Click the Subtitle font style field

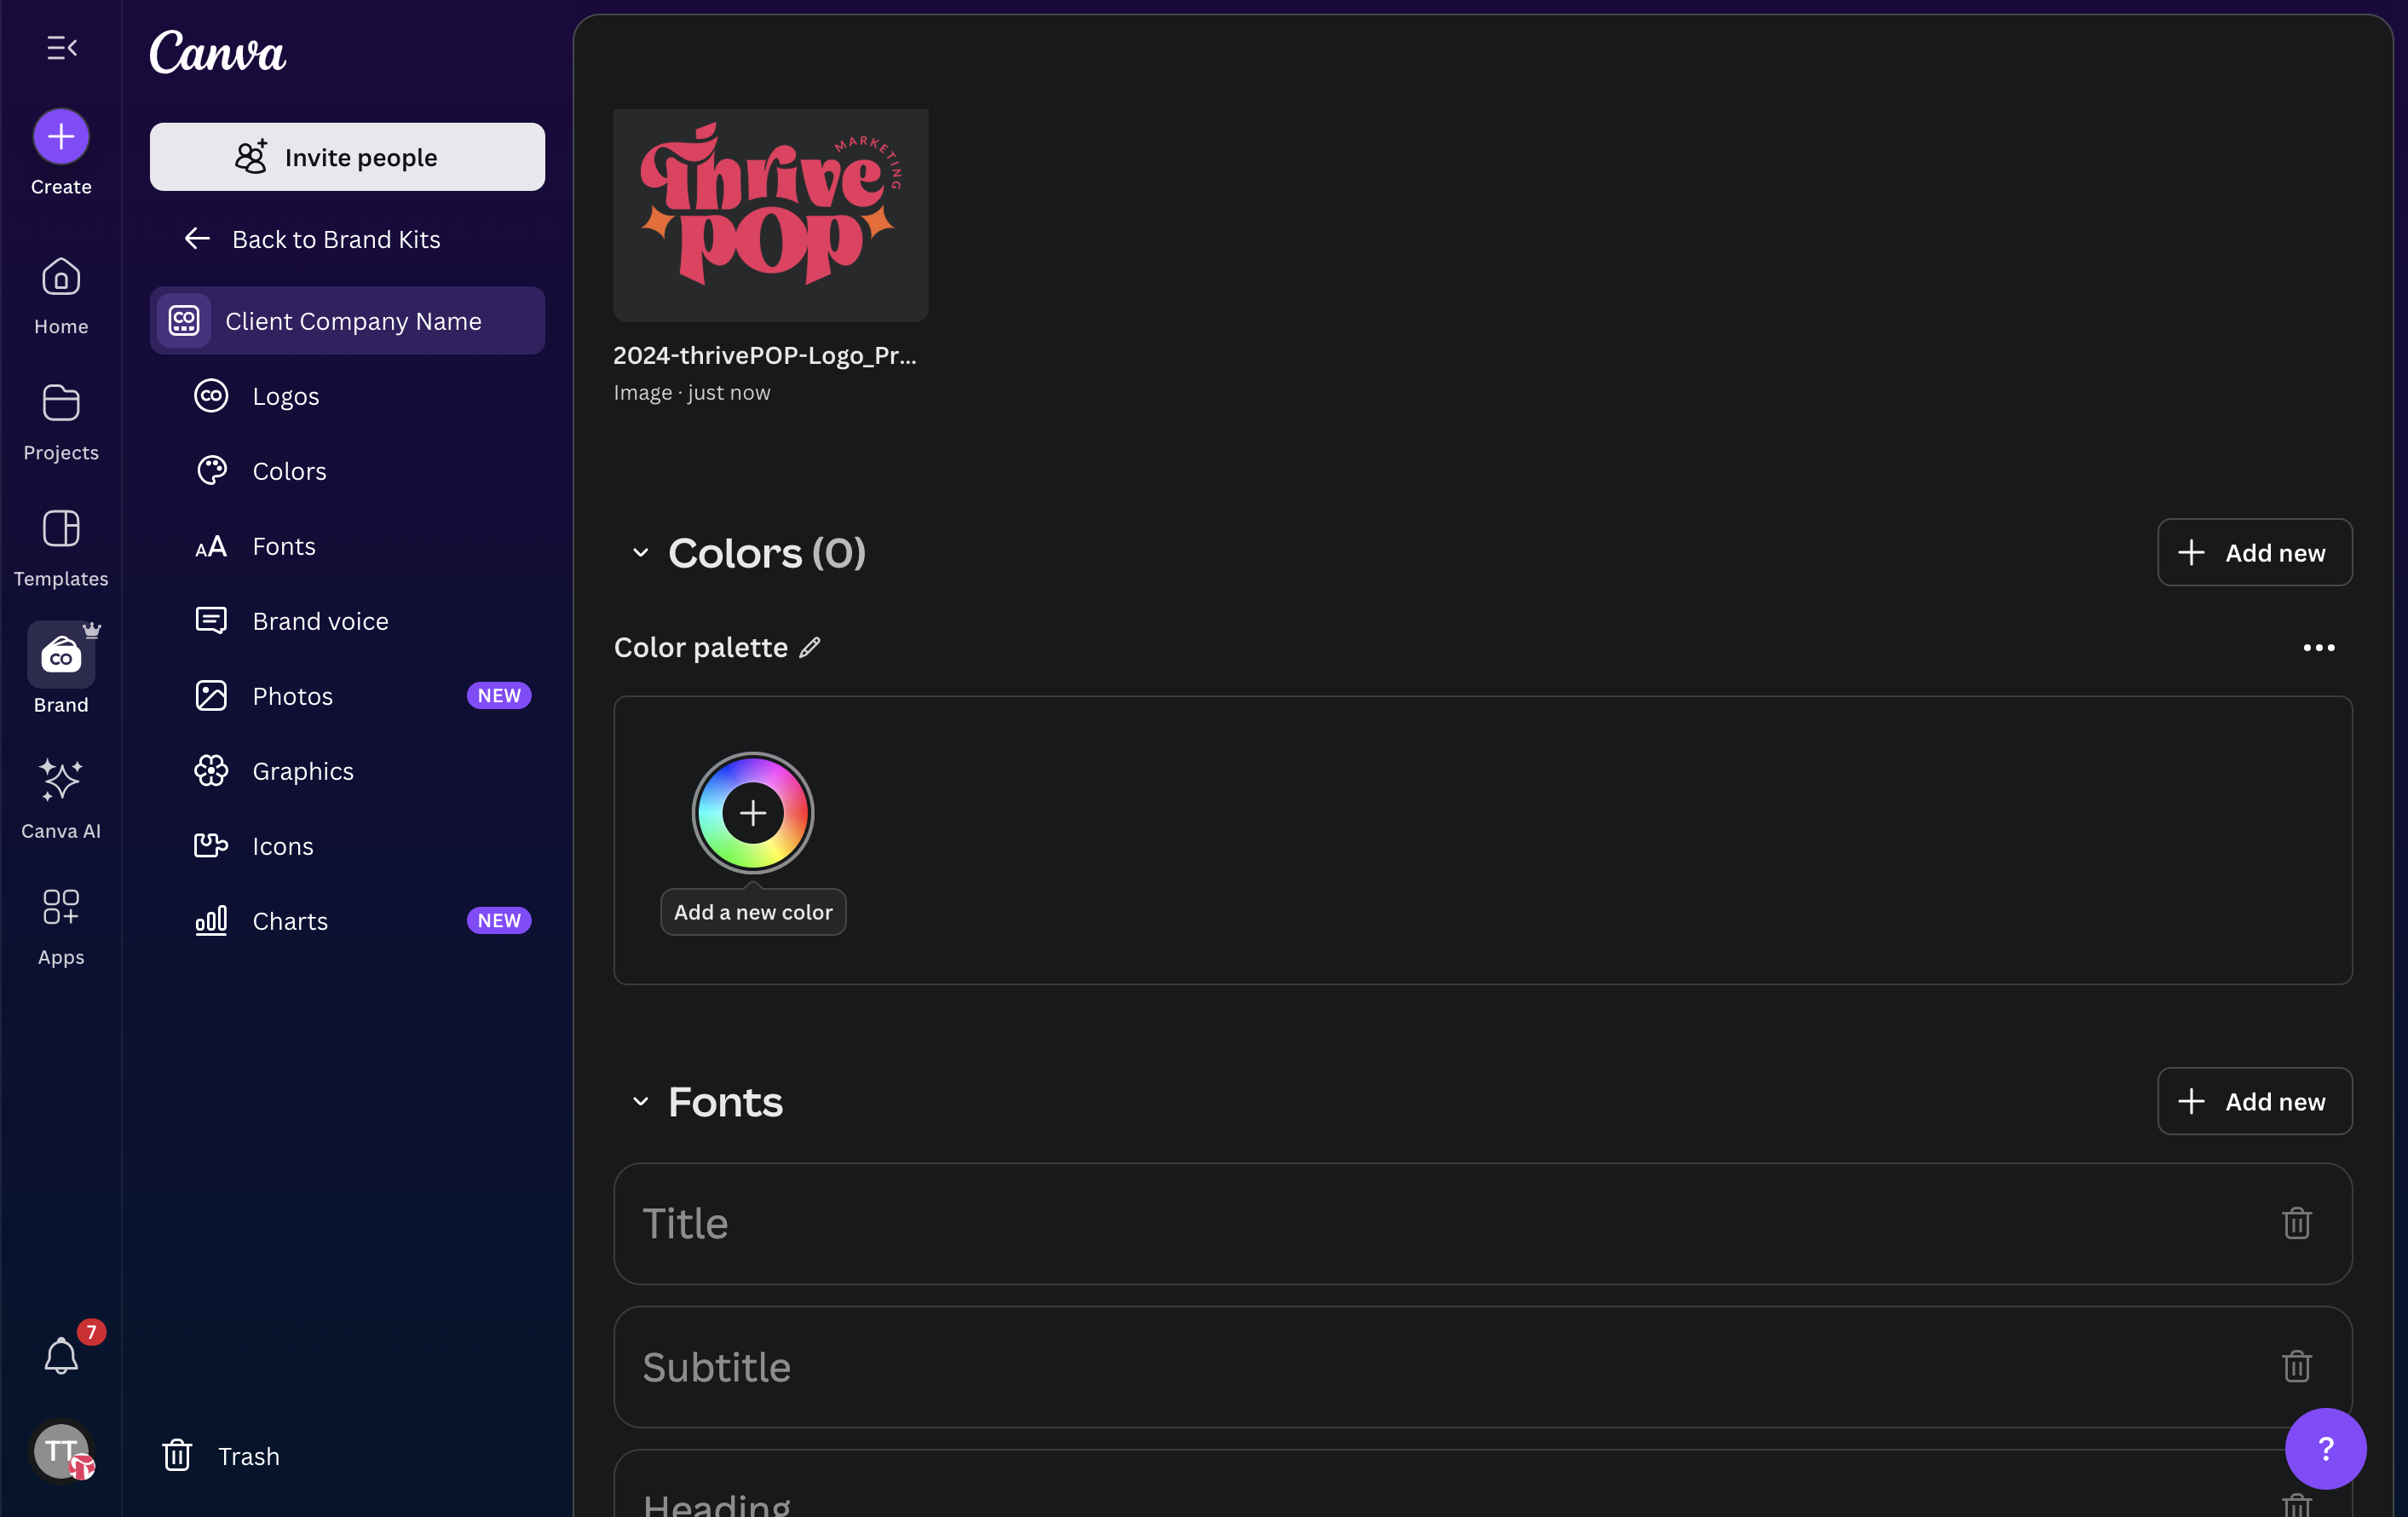point(1482,1367)
